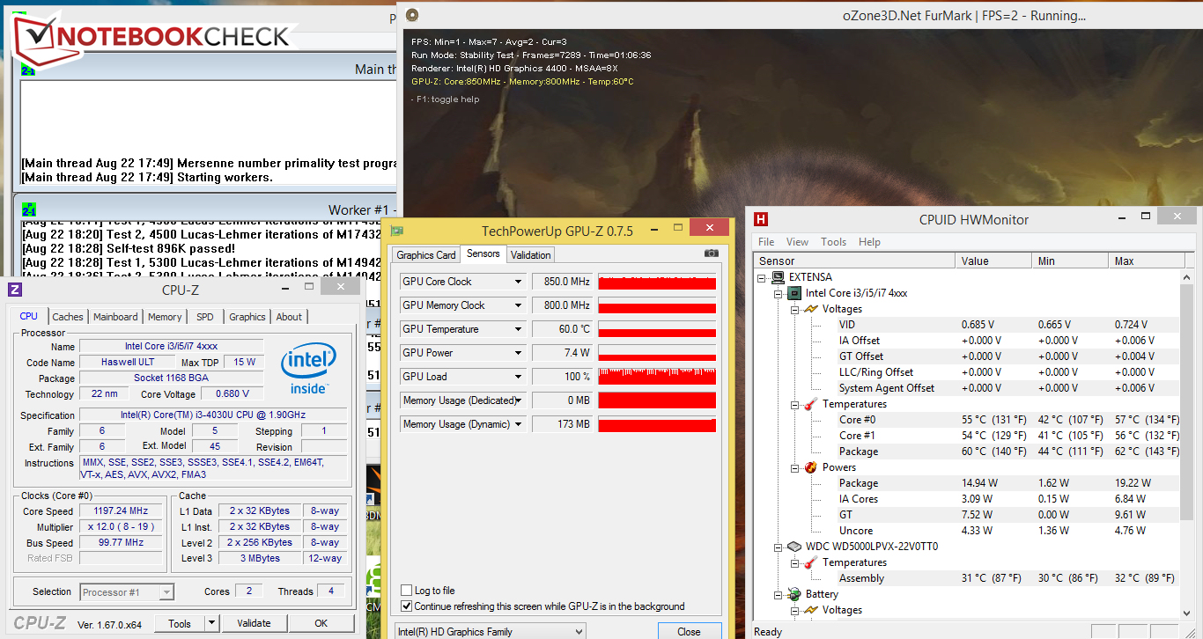Click the GPU Load history graph
Viewport: 1203px width, 639px height.
point(657,377)
